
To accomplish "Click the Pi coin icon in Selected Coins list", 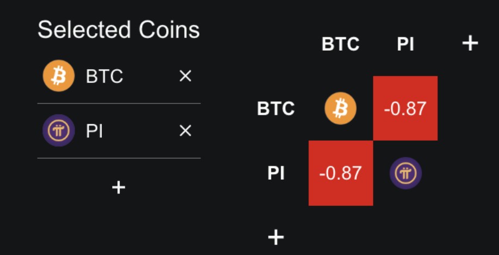I will 58,131.
